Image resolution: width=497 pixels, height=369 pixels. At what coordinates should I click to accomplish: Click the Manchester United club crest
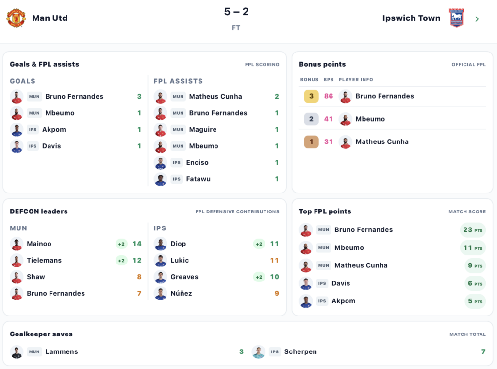point(16,18)
